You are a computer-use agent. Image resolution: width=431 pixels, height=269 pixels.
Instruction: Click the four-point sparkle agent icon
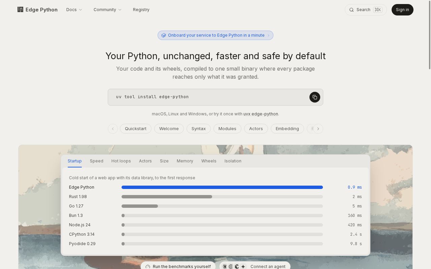pos(243,267)
